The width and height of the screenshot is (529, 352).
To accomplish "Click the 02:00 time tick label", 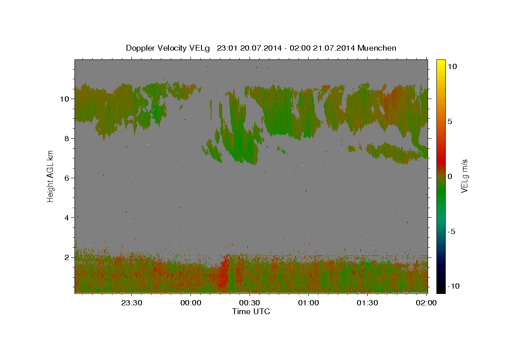I will (426, 303).
